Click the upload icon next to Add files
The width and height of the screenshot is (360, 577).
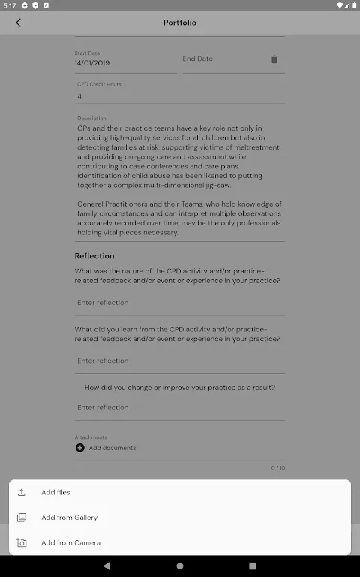pos(22,492)
